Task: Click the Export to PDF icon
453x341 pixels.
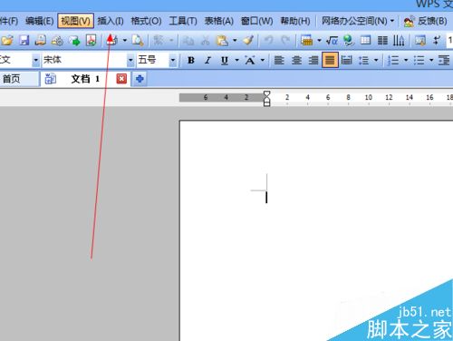Action: [92, 40]
